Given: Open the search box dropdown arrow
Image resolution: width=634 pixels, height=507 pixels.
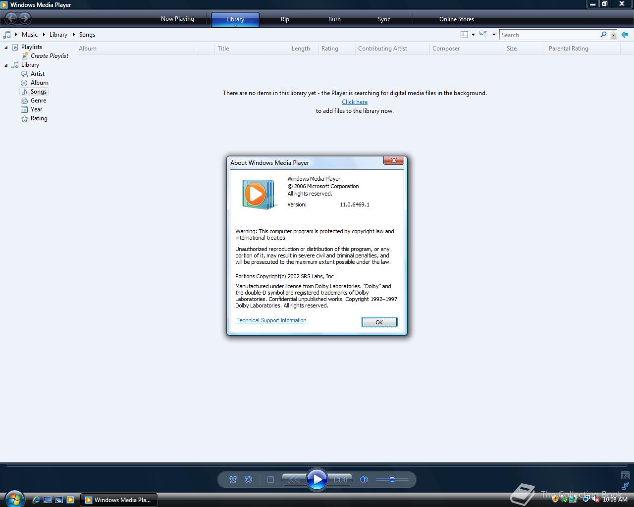Looking at the screenshot, I should click(613, 35).
